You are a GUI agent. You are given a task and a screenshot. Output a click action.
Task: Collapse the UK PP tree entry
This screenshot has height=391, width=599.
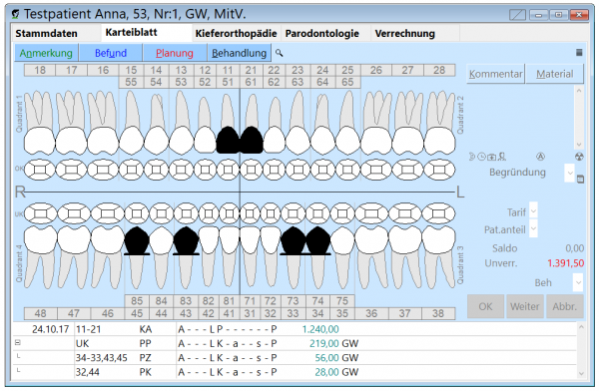point(18,343)
